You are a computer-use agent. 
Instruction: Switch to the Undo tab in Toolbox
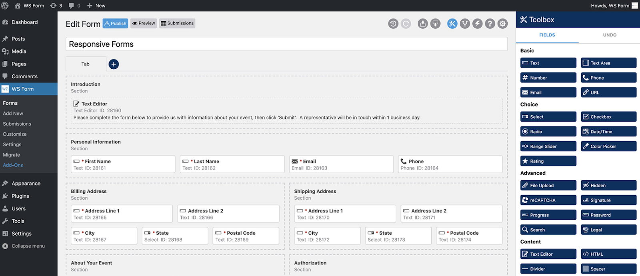point(609,35)
